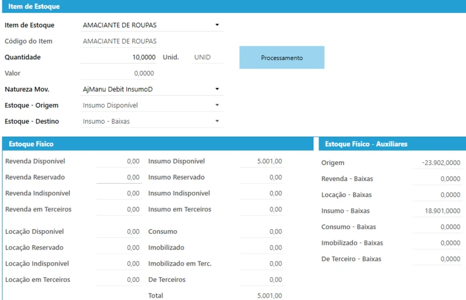Screen dimensions: 466x300
Task: Click the Origem value -23.902,0000
Action: point(437,163)
